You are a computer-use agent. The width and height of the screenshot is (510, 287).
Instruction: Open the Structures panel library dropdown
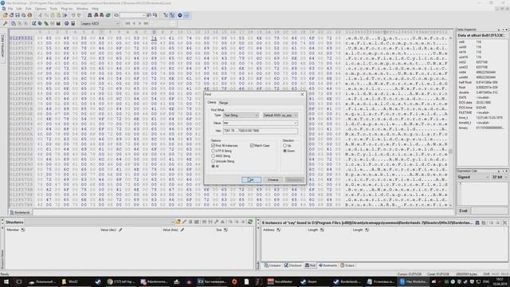pos(173,222)
